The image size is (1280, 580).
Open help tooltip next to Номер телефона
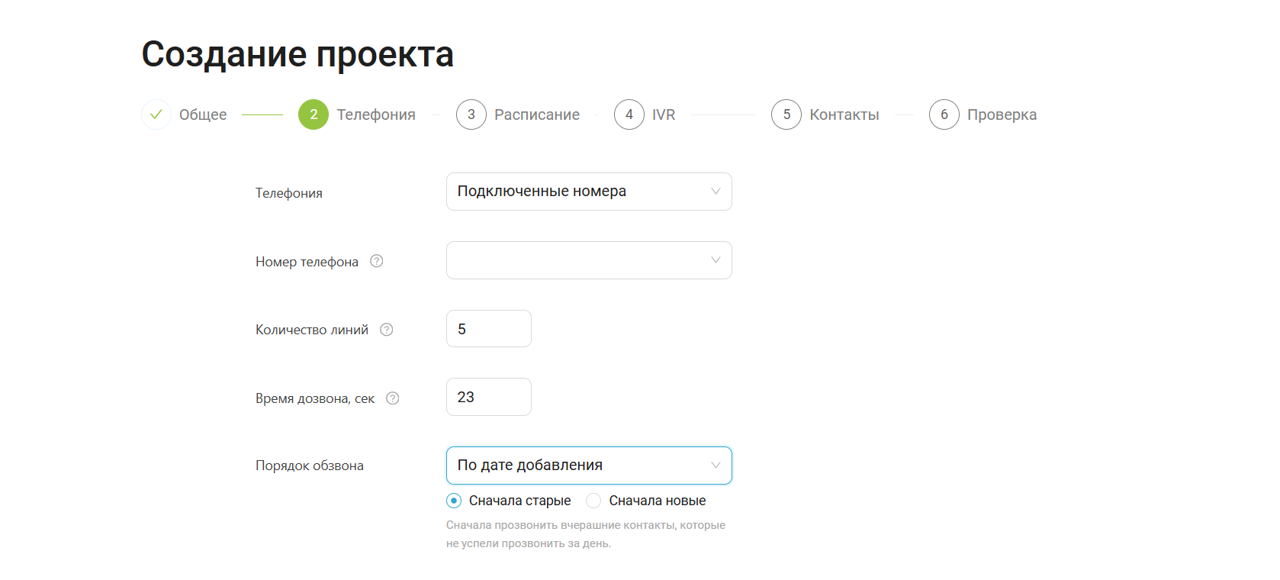(377, 261)
